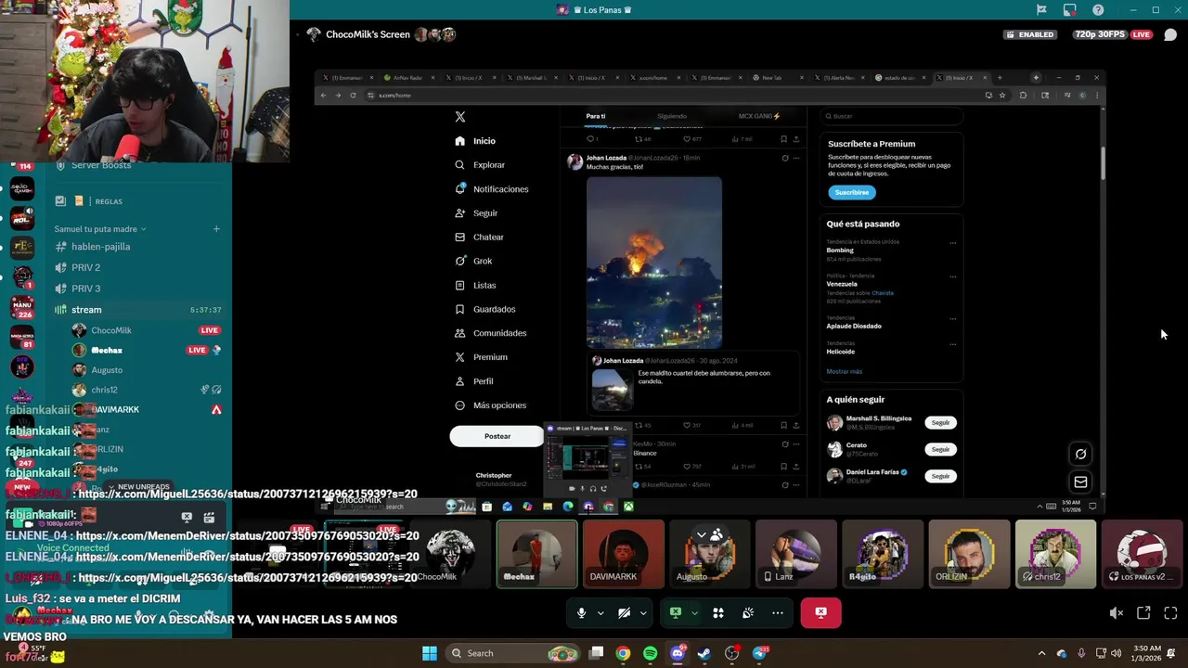Toggle the green screen share button
This screenshot has height=668, width=1188.
pyautogui.click(x=676, y=613)
